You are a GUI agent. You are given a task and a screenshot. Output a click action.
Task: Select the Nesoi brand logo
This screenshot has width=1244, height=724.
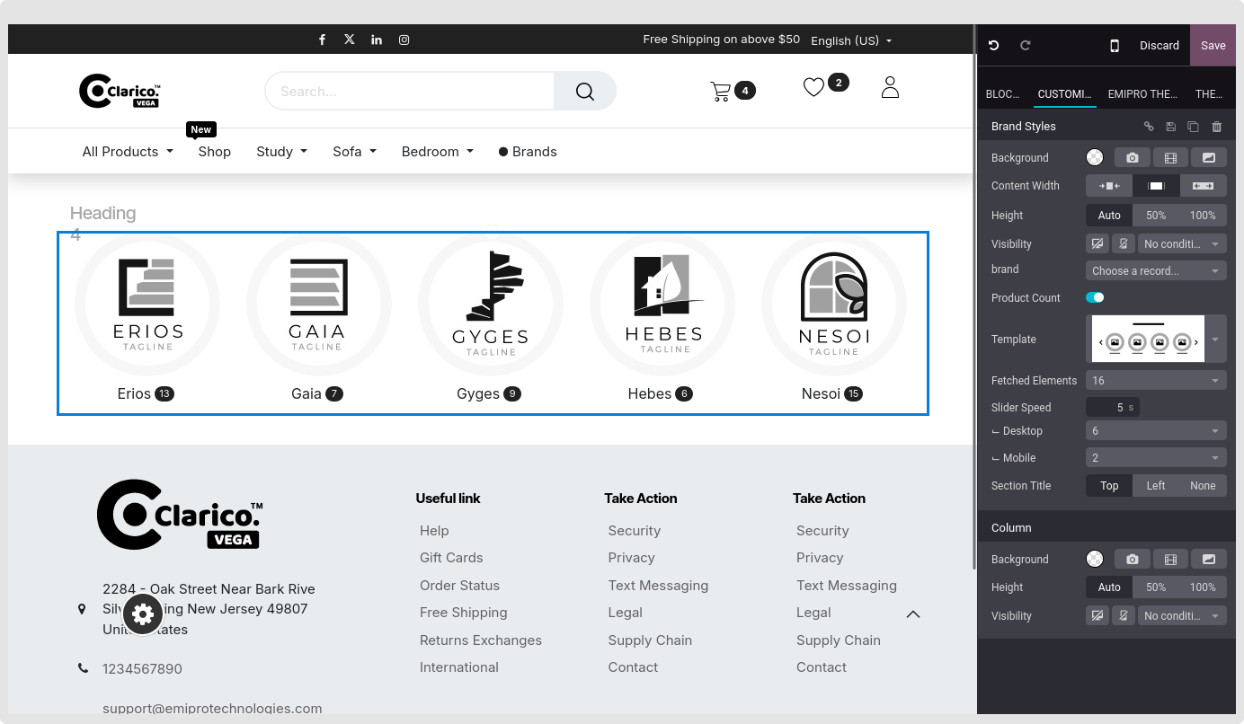click(x=834, y=305)
